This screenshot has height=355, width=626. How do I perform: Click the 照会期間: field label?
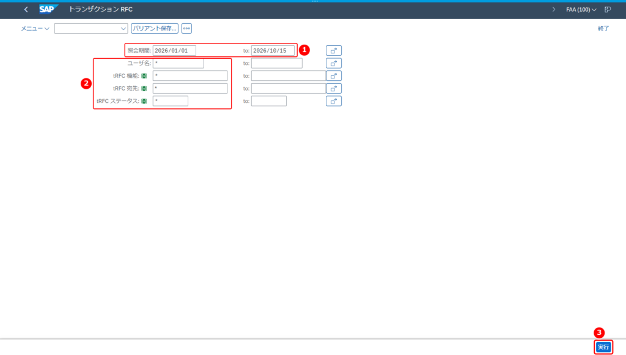click(139, 50)
